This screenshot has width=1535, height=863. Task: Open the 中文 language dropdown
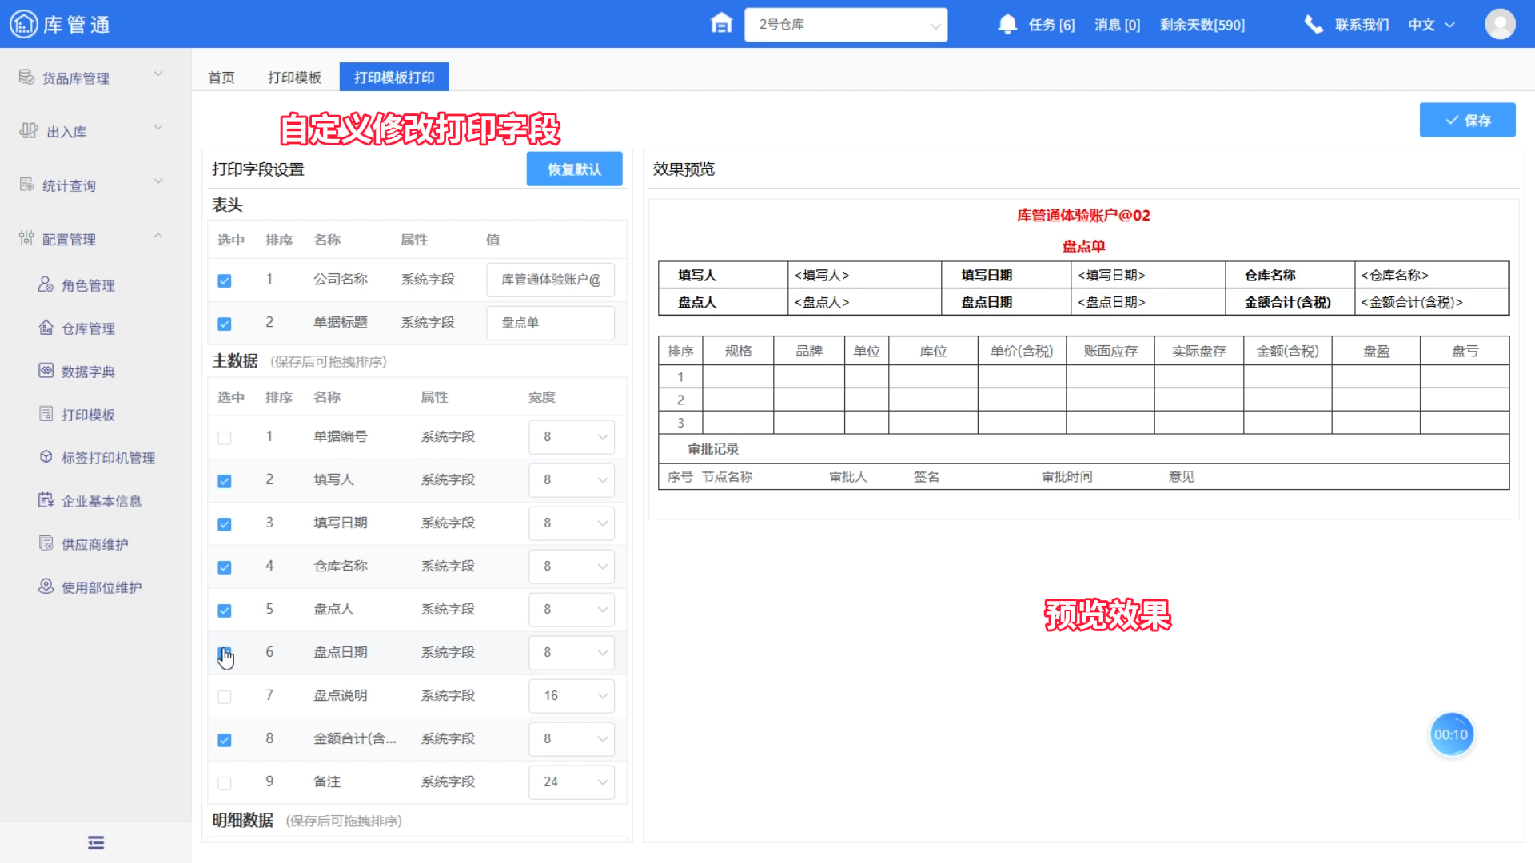tap(1432, 25)
